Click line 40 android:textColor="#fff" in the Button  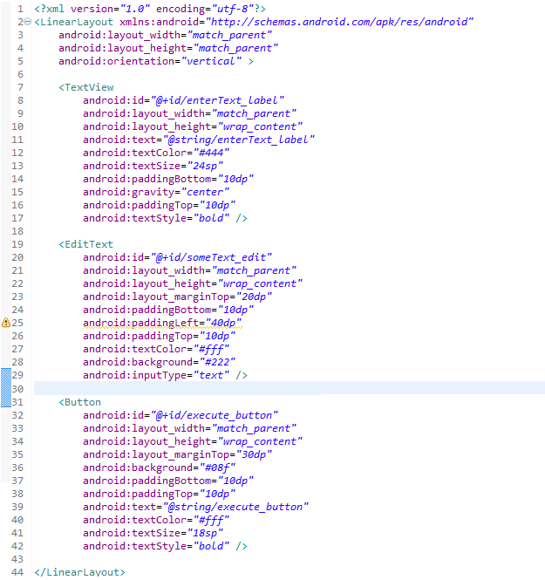coord(156,520)
